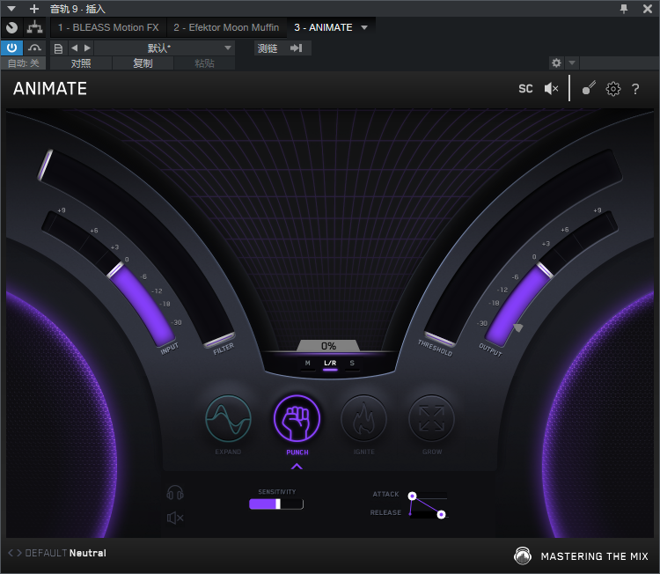Click the plus add insert icon
The height and width of the screenshot is (574, 660).
coord(34,9)
